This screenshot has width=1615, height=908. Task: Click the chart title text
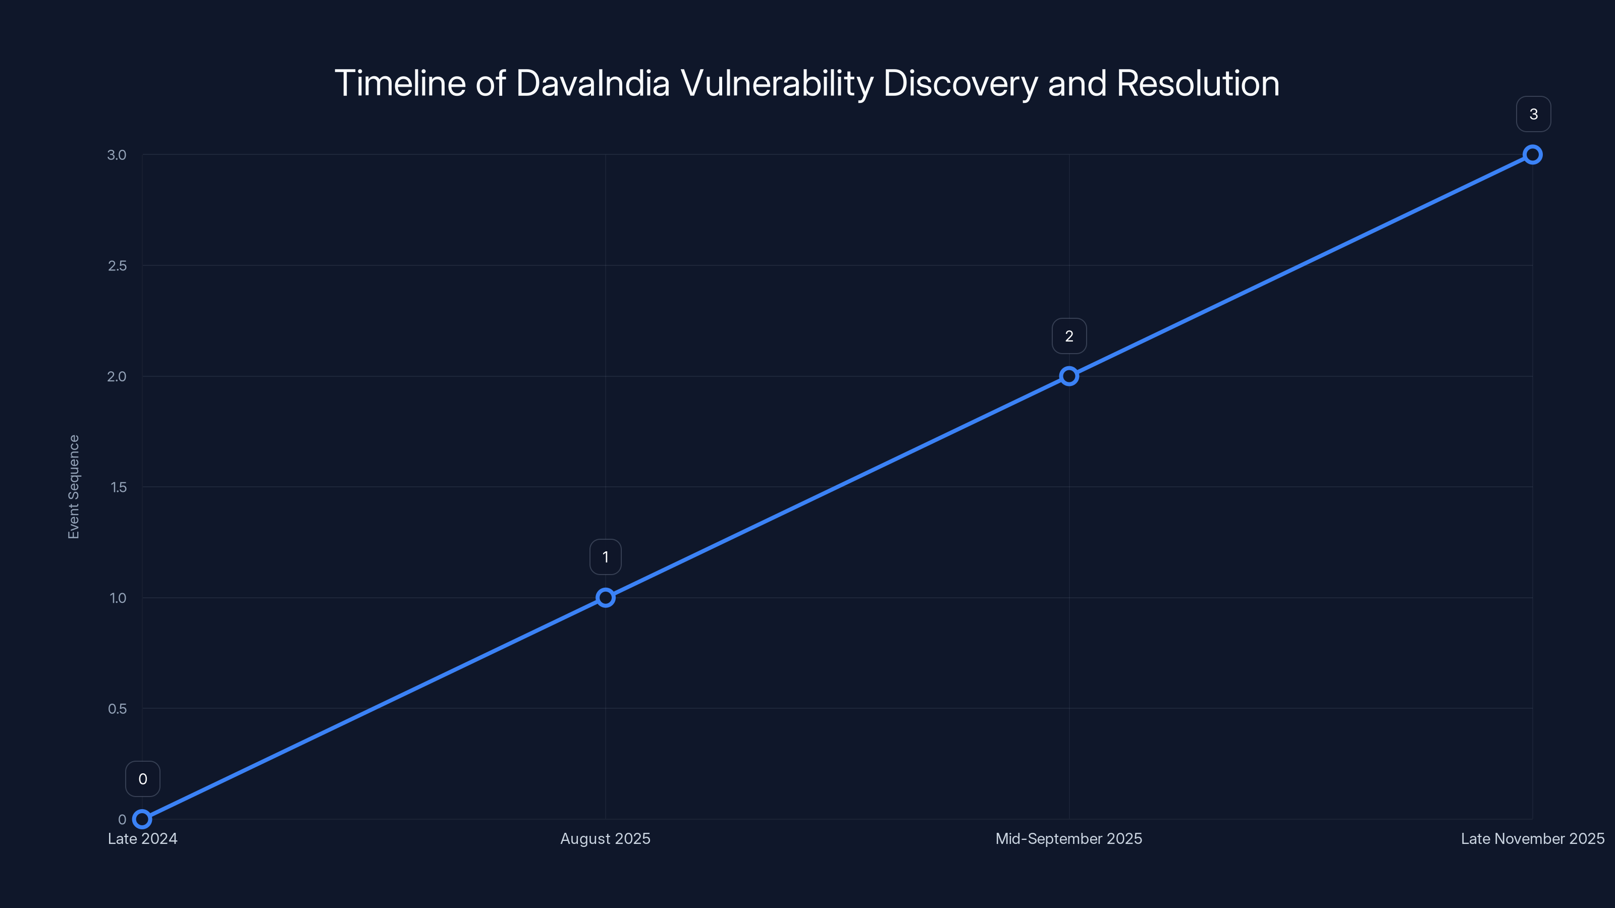[x=807, y=81]
